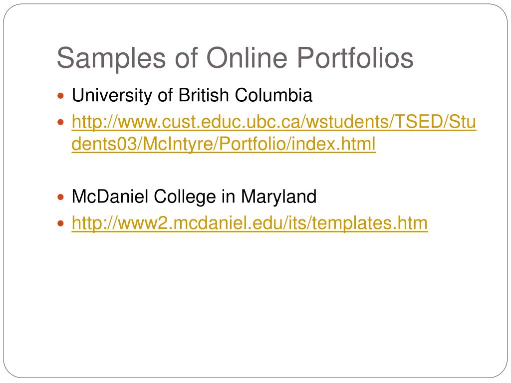Viewport: 511px width, 383px height.
Task: Open the www2.mcdaniel.edu templates link
Action: coord(250,223)
